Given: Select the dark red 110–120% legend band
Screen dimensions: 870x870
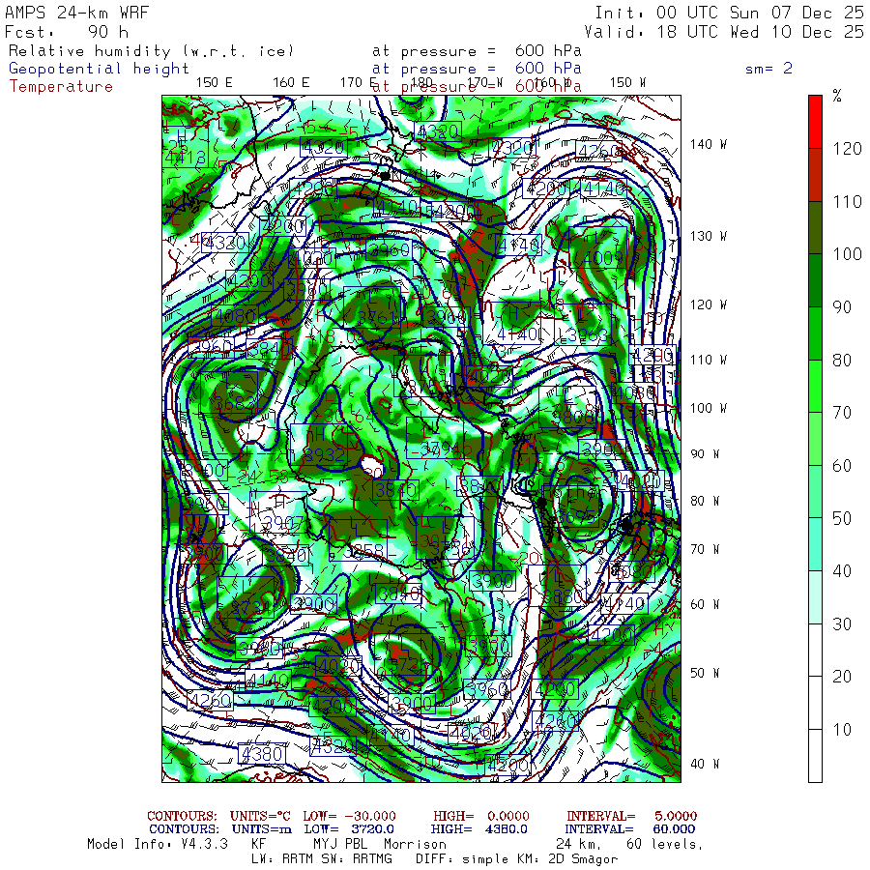Looking at the screenshot, I should (815, 174).
